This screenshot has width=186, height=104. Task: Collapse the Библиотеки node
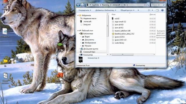coord(79,34)
